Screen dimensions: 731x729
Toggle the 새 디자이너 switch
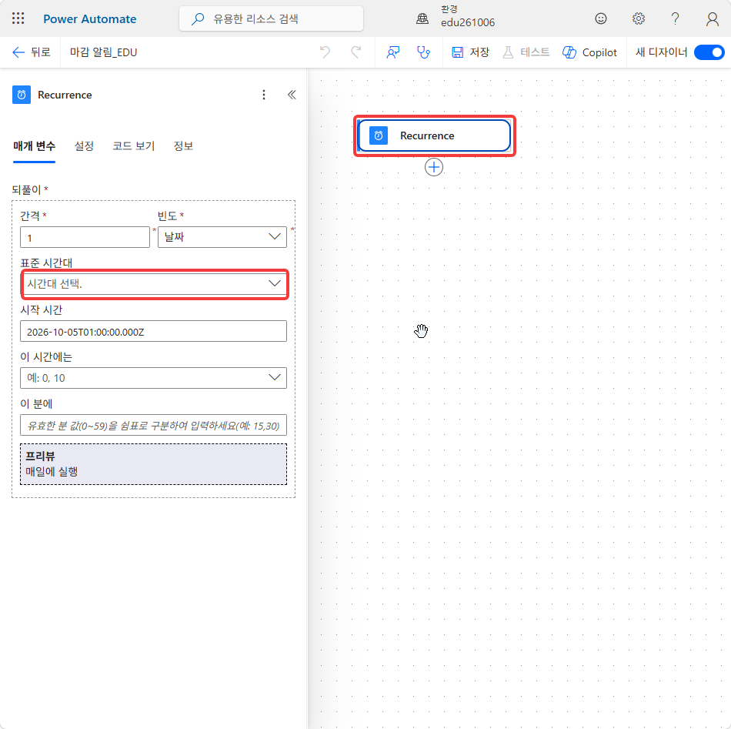[709, 52]
